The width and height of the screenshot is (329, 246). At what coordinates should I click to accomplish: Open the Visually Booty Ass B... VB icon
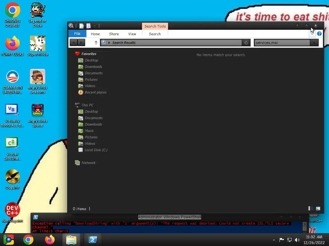13,115
